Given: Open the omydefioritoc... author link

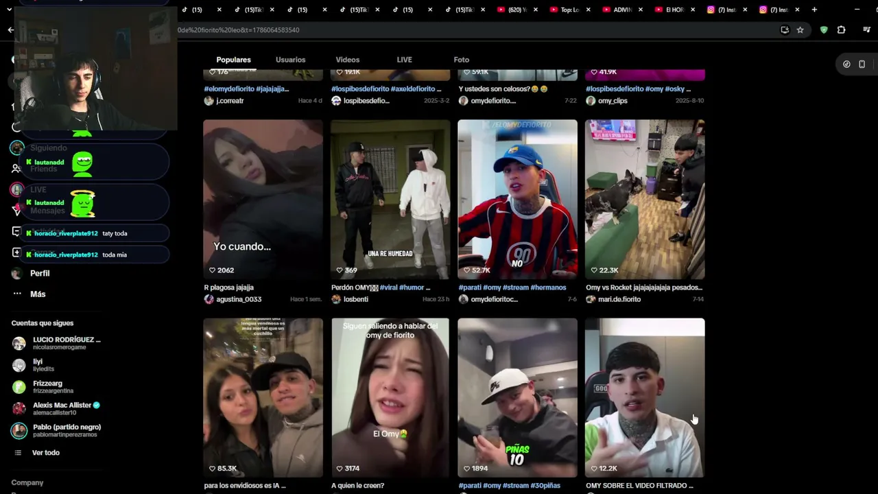Looking at the screenshot, I should click(493, 299).
